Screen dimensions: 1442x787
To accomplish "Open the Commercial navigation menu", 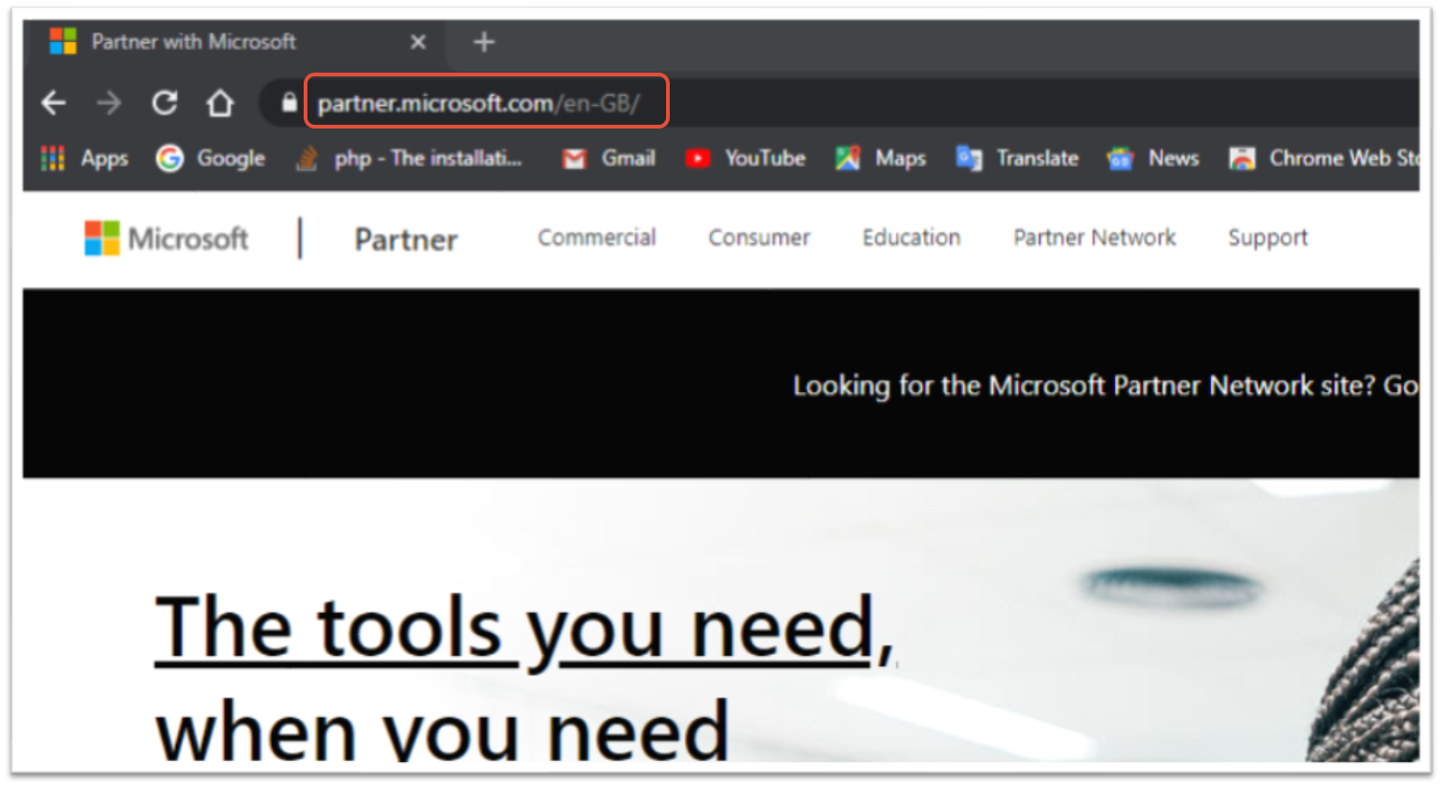I will pyautogui.click(x=596, y=237).
